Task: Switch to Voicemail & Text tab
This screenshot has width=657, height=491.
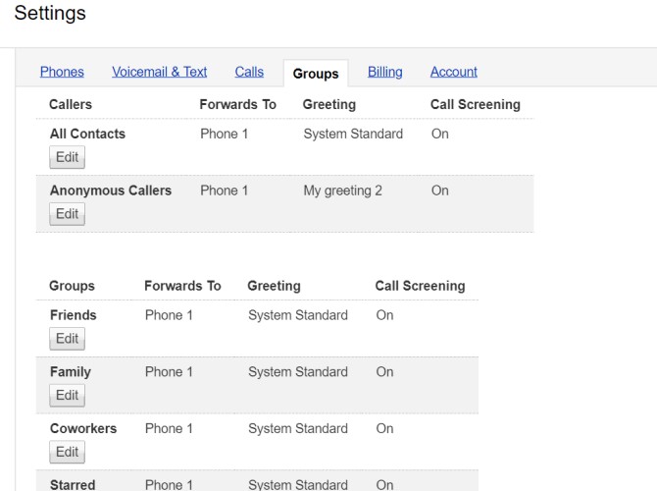Action: 160,72
